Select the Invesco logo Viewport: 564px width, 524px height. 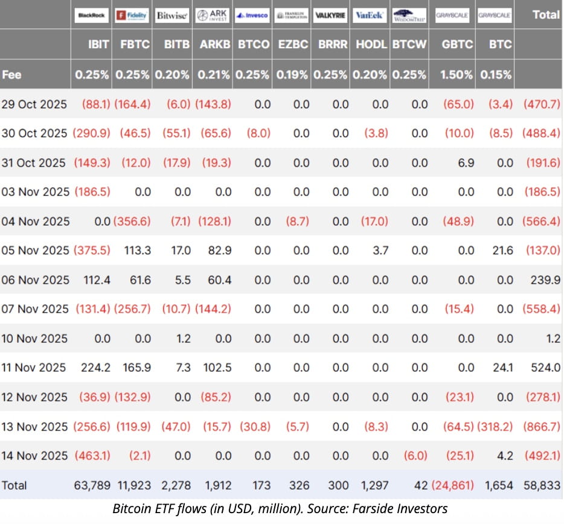click(x=252, y=15)
